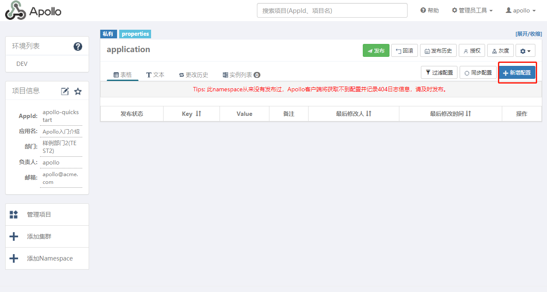
Task: Click the Apollo logo icon
Action: click(15, 10)
